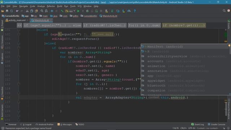Run the app with green play icon

click(x=78, y=11)
